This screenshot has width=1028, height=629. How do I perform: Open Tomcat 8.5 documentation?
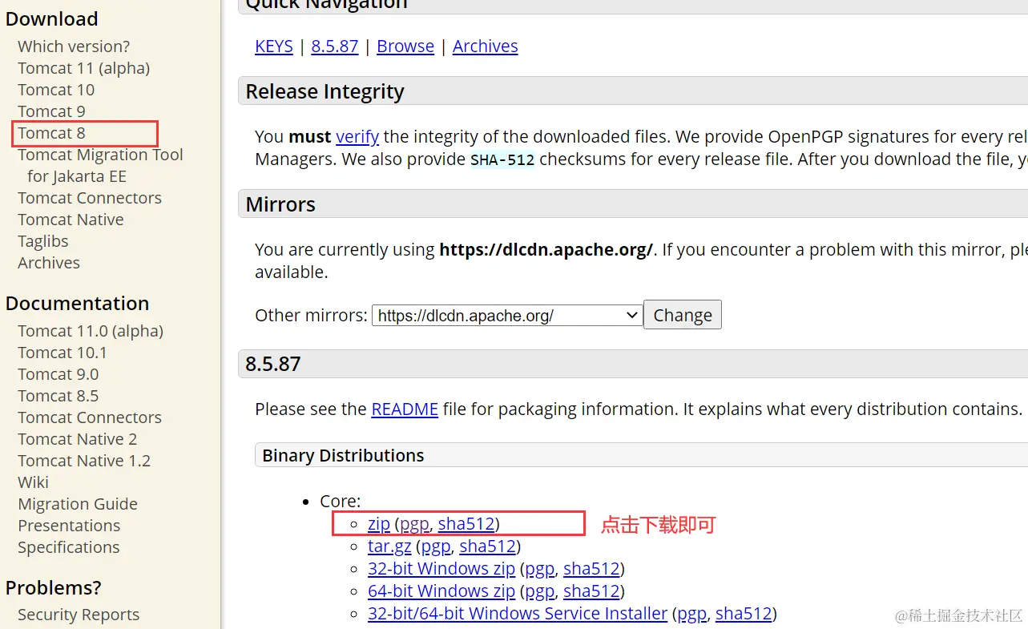click(x=58, y=396)
